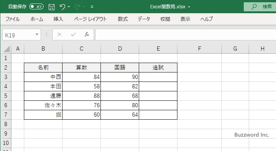Click the Save floppy disk icon
Viewport: 276px width, 151px height.
click(52, 6)
